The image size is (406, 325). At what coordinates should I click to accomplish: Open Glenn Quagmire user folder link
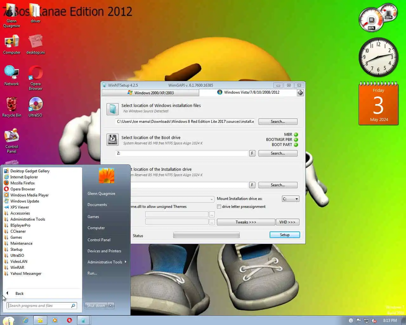point(101,194)
